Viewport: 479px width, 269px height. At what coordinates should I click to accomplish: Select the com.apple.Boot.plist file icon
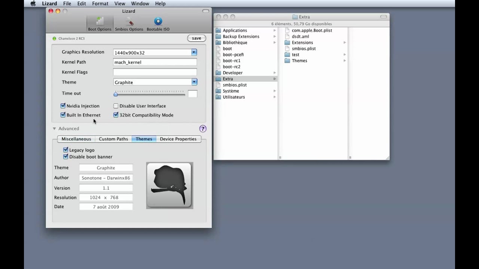point(287,30)
